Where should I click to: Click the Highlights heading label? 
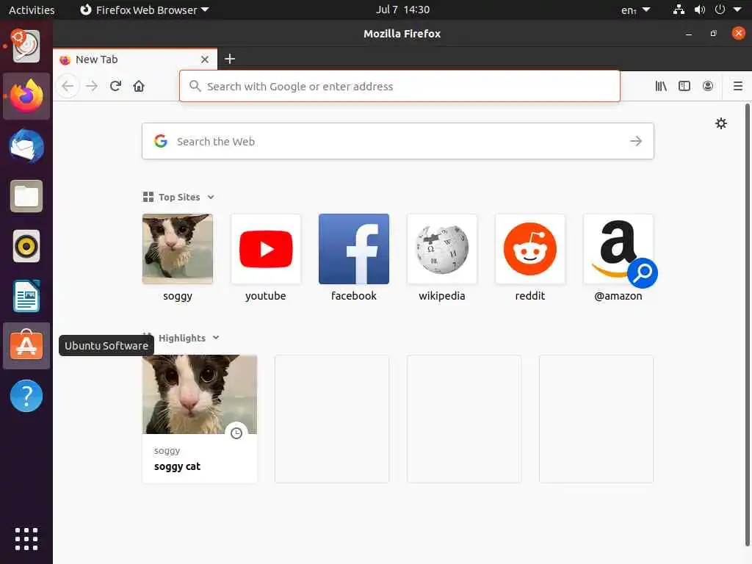[x=182, y=338]
